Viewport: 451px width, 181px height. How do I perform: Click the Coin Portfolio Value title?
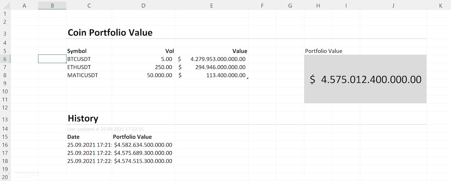[x=110, y=33]
